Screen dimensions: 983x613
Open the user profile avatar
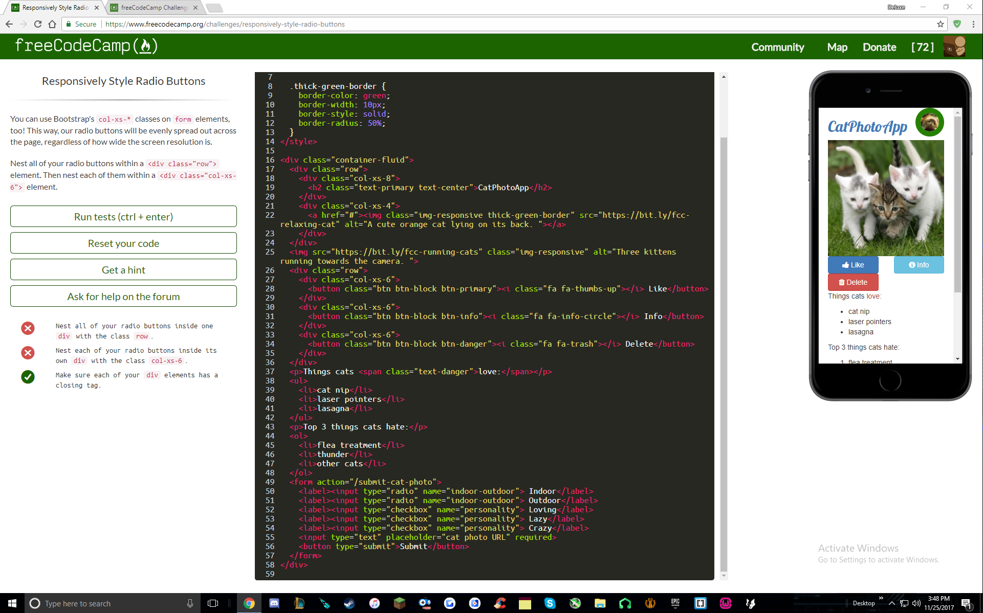click(954, 47)
